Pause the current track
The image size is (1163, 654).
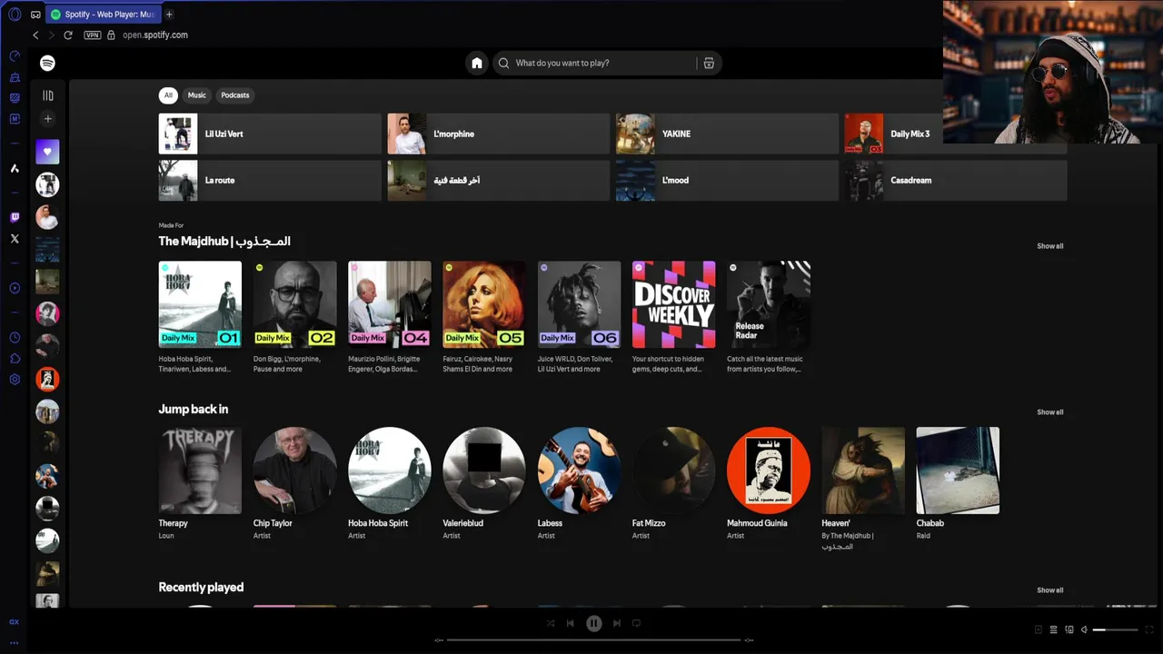[x=593, y=623]
